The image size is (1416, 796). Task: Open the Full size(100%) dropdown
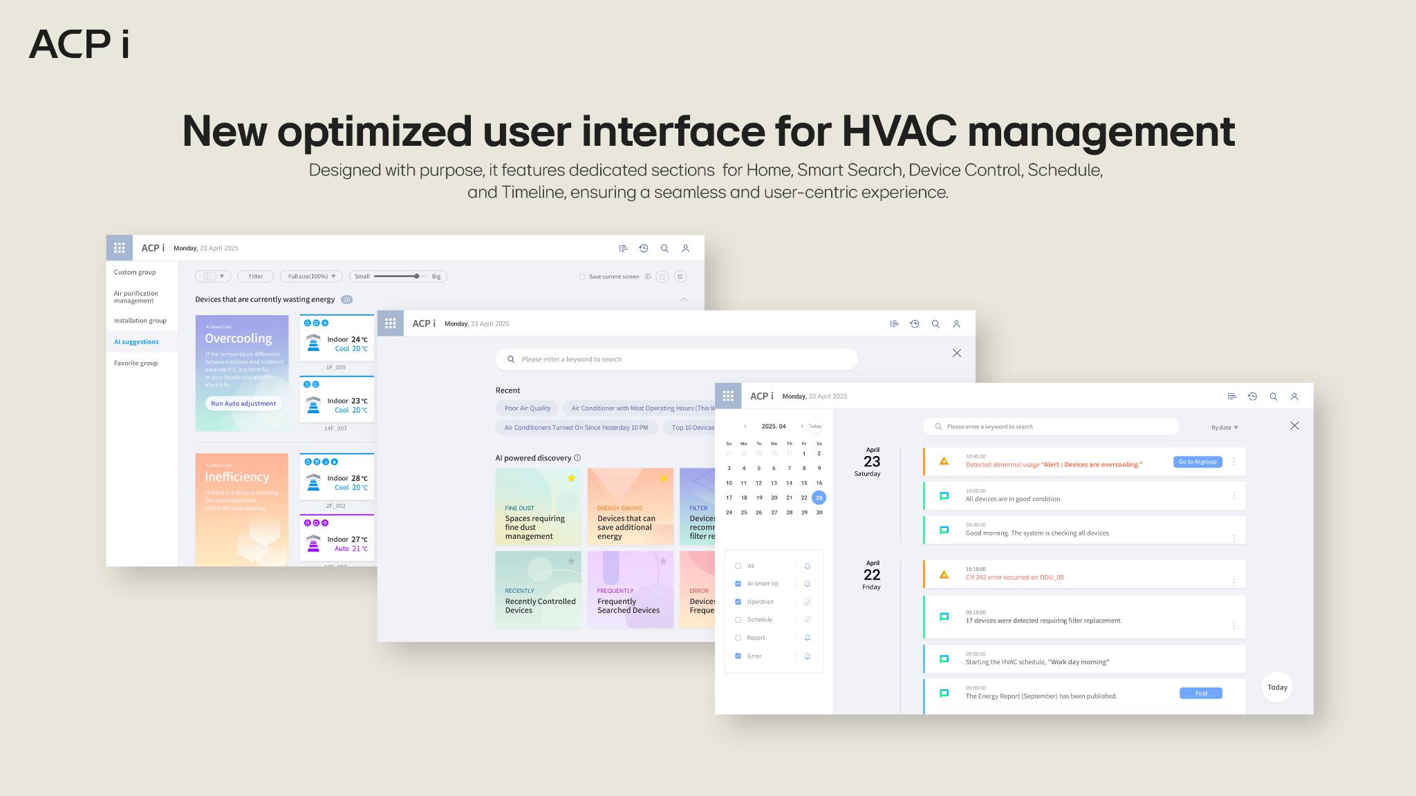310,276
